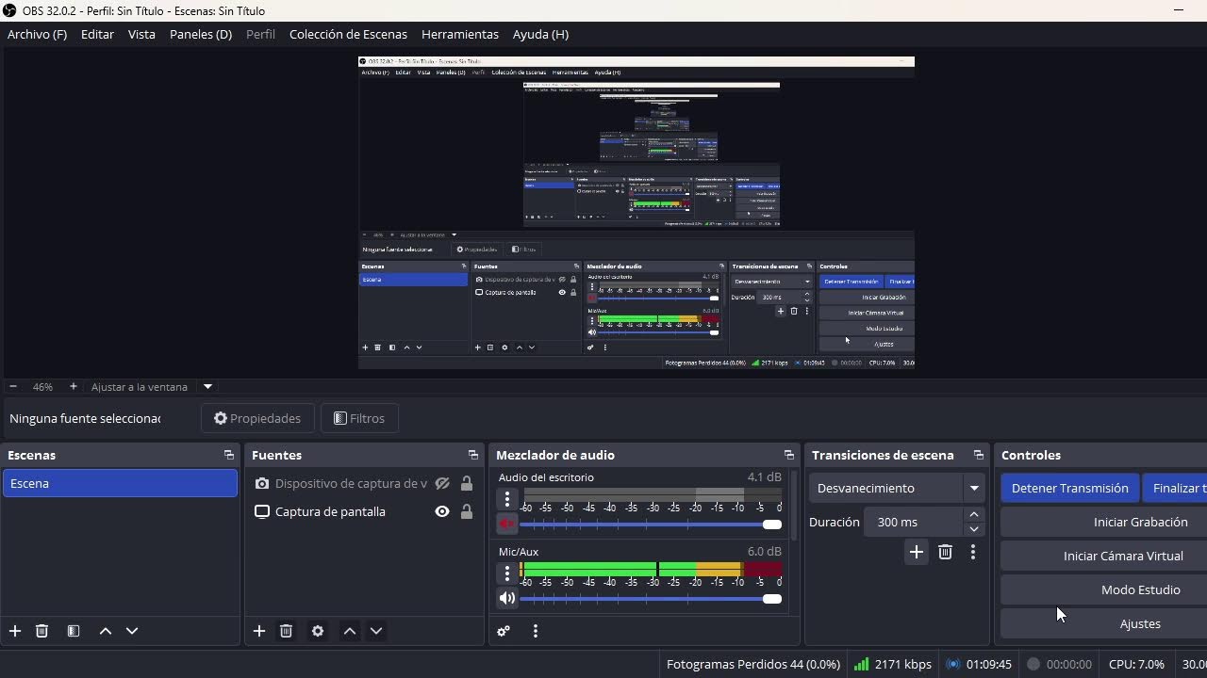Click the 46% zoom value
The width and height of the screenshot is (1207, 678).
[42, 386]
